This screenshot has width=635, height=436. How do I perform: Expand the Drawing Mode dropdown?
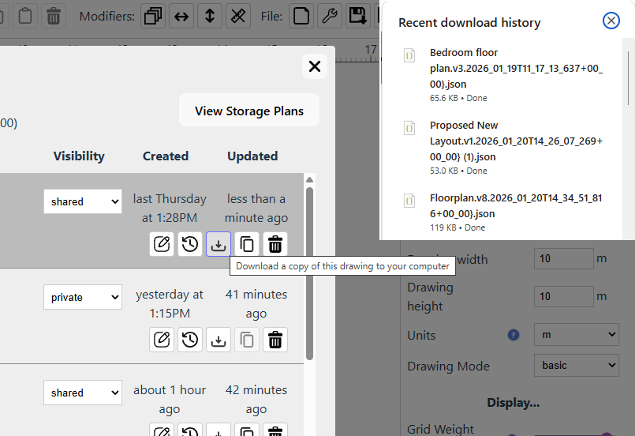click(576, 366)
